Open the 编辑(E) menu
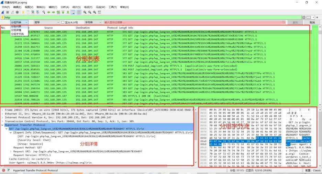This screenshot has height=174, width=322. [x=17, y=7]
